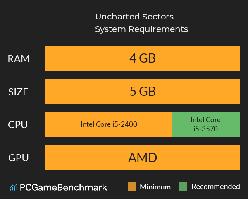The image size is (248, 199).
Task: Click the 4 GB value text
Action: click(x=143, y=58)
